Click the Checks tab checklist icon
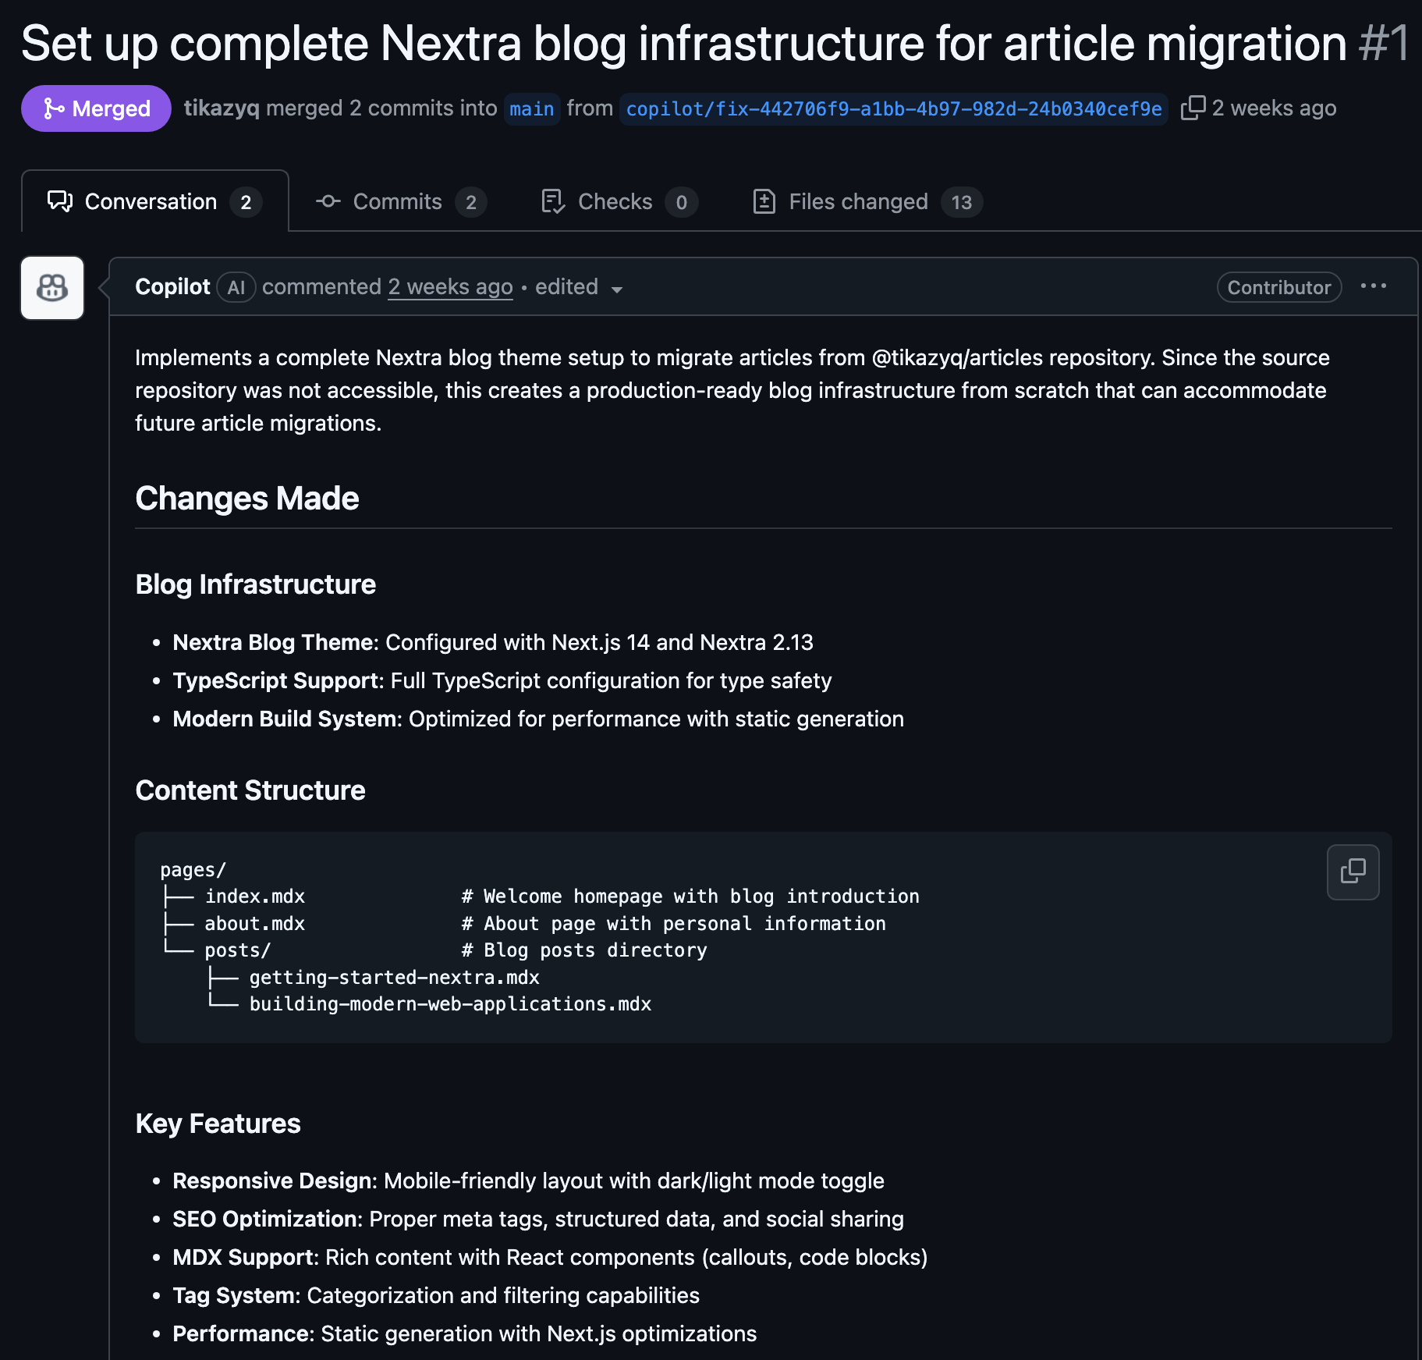Viewport: 1422px width, 1360px height. click(553, 201)
